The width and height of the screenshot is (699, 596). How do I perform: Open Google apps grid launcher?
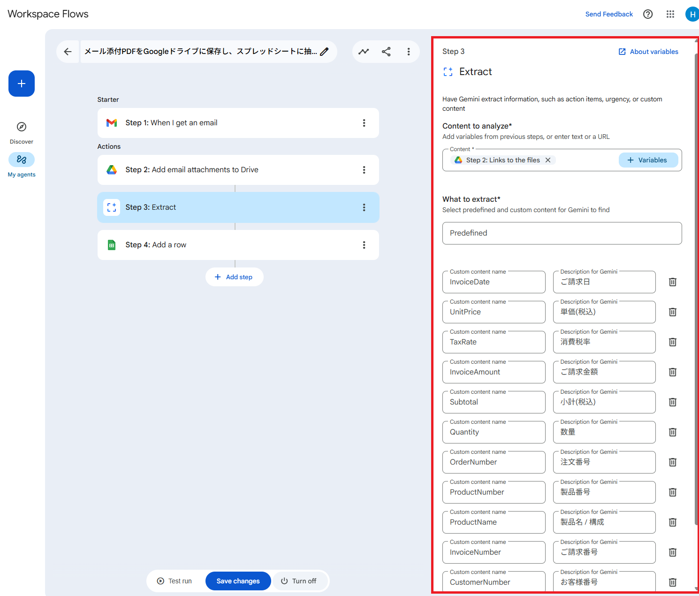[670, 14]
